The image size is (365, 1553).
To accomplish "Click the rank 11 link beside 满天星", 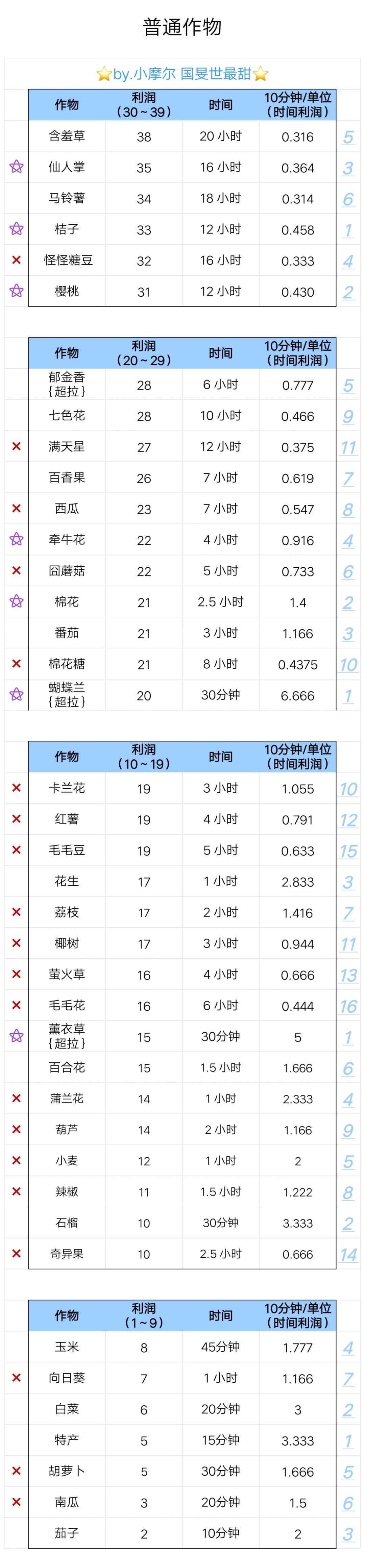I will (348, 447).
